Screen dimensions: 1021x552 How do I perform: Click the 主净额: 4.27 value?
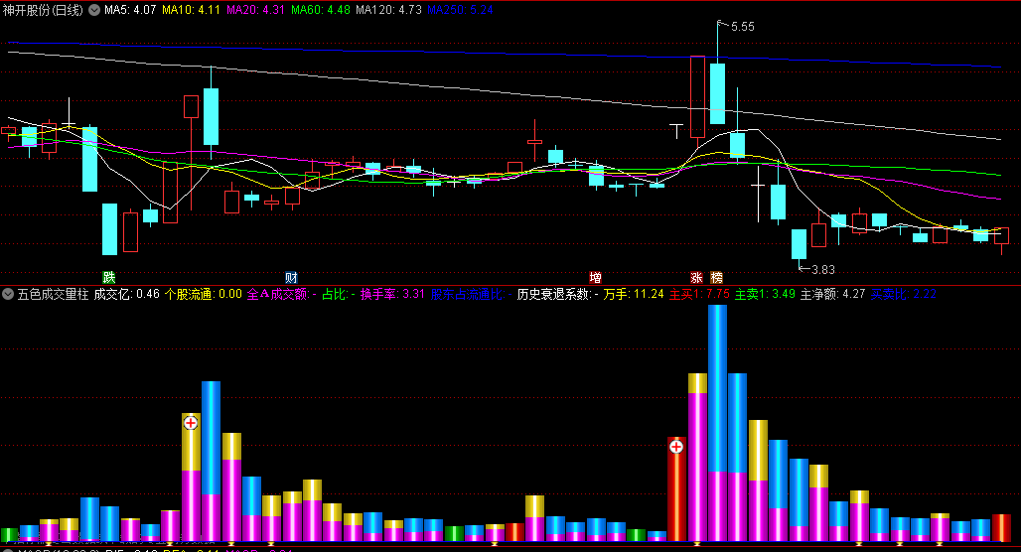(x=833, y=294)
